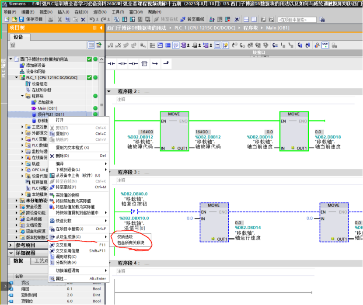Click the 在项目中搜索 search field
Image resolution: width=363 pixels, height=305 pixels.
(297, 20)
